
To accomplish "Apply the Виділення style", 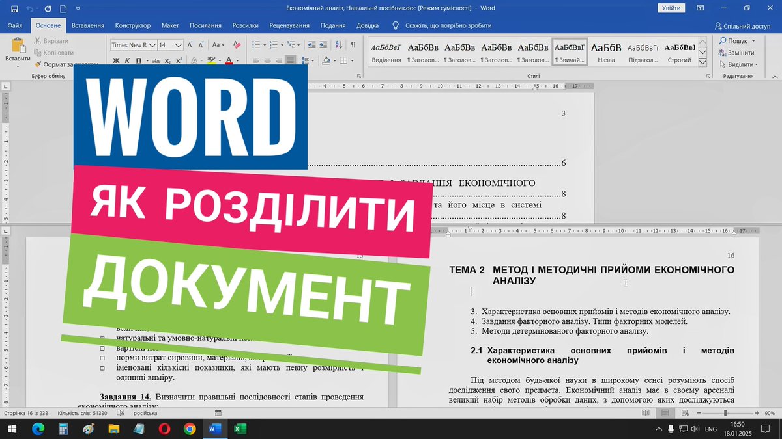I will (x=386, y=52).
